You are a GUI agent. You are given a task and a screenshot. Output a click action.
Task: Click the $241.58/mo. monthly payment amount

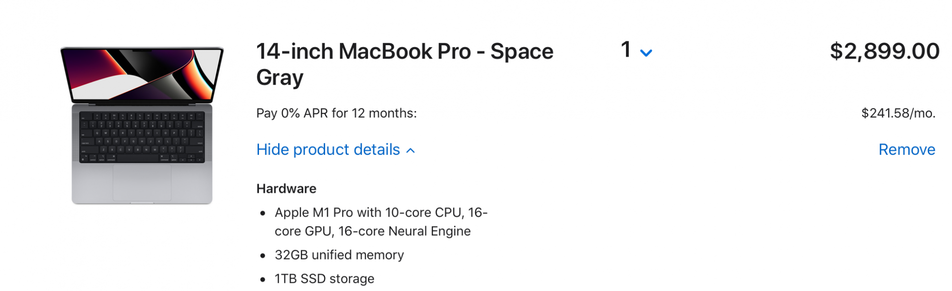(x=898, y=113)
